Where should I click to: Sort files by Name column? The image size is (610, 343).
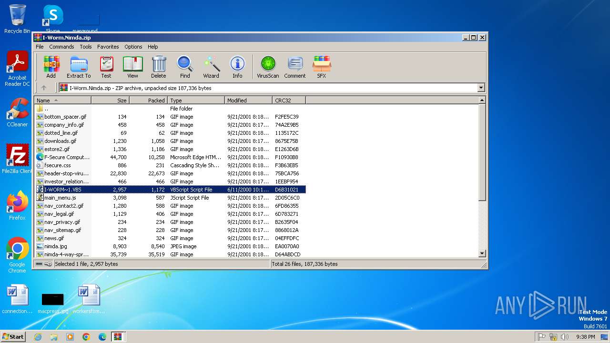coord(62,100)
